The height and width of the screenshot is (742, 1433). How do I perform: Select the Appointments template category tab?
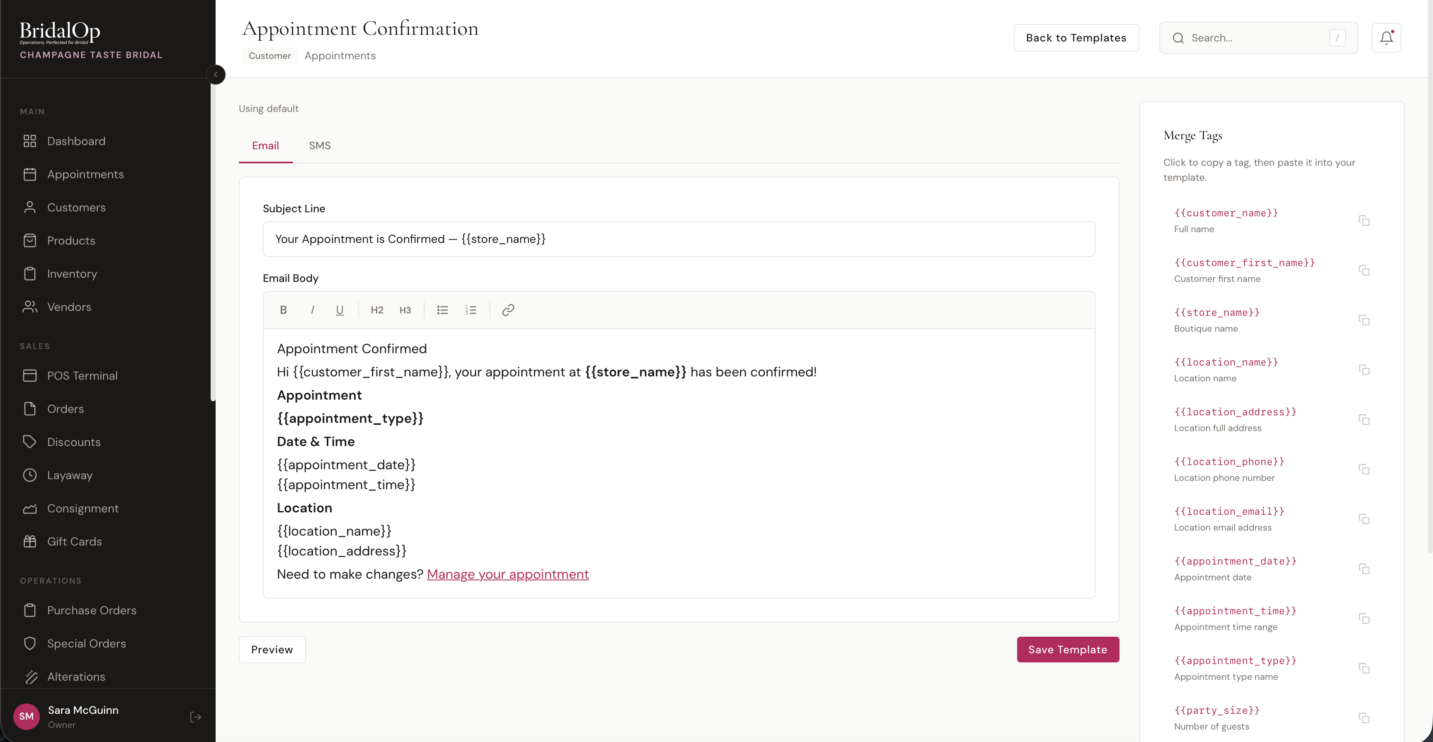(340, 56)
